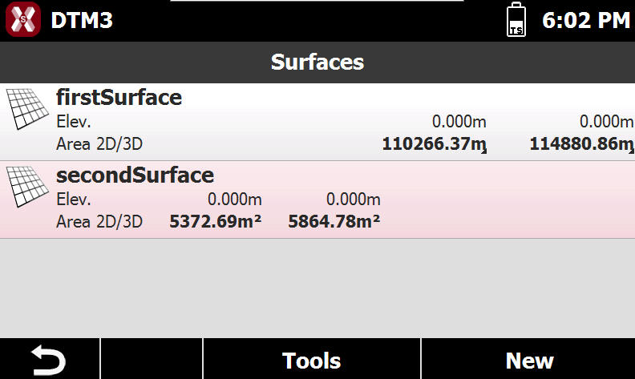
Task: Select the firstSurface name
Action: (119, 98)
